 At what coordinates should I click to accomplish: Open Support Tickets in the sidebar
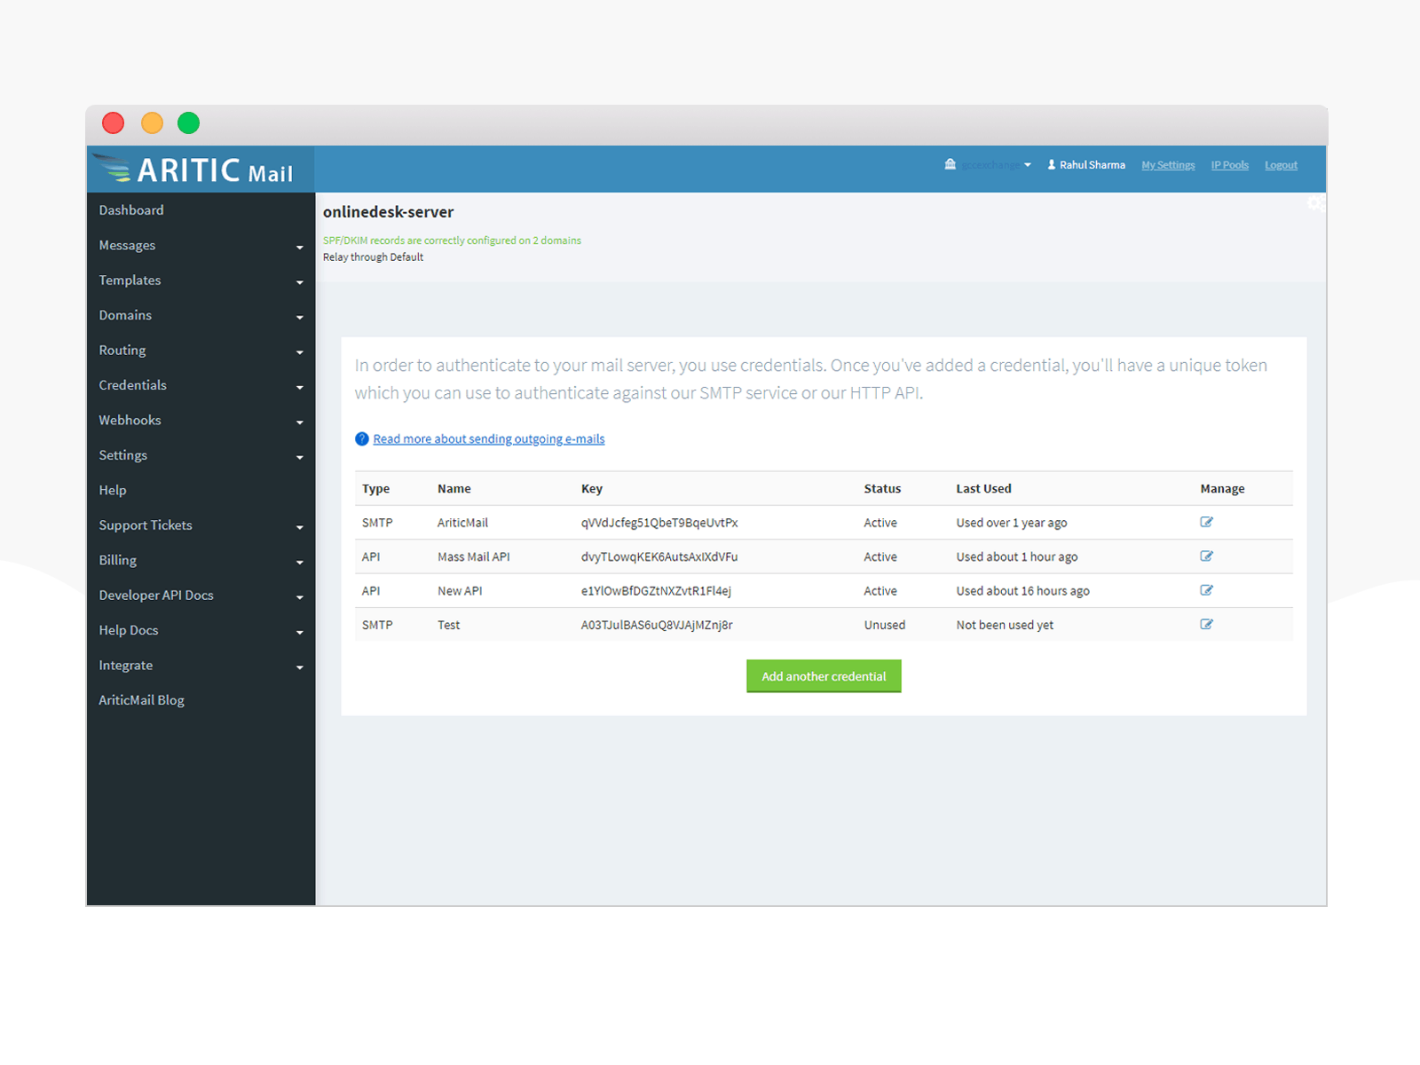pyautogui.click(x=146, y=525)
